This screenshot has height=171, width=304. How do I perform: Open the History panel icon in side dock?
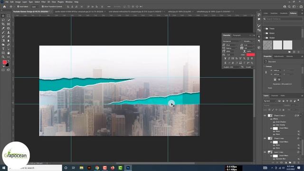coord(259,15)
